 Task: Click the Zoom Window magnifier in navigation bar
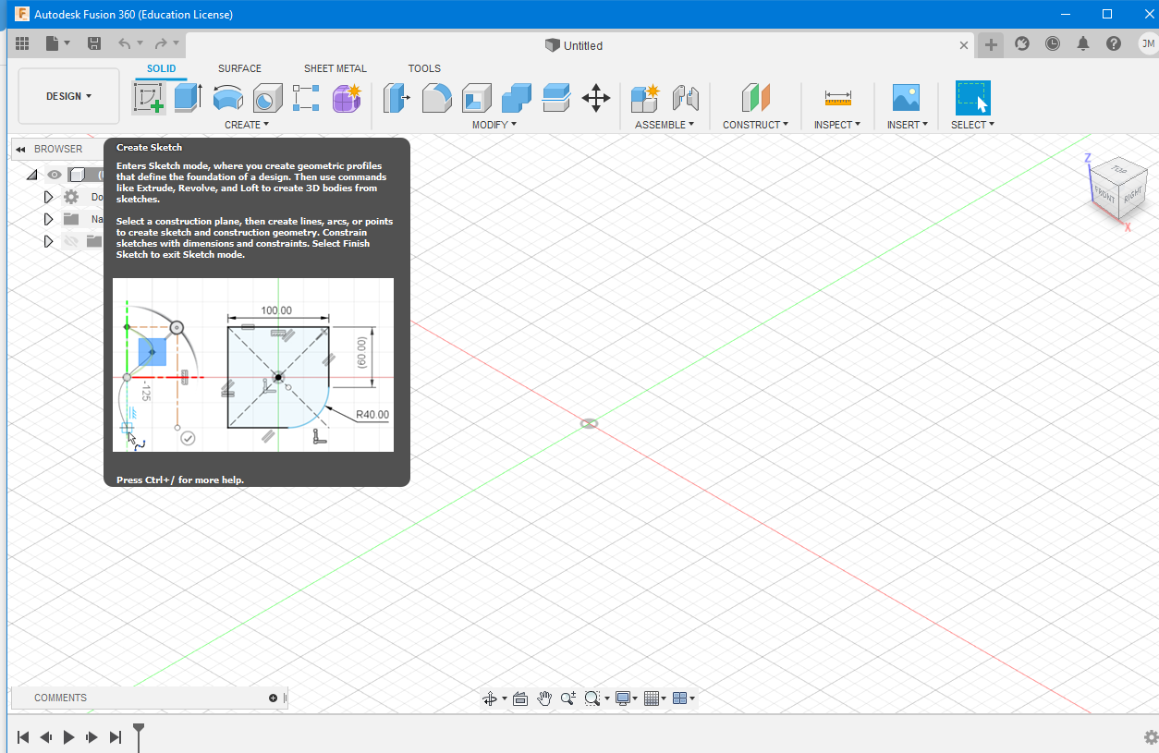pos(592,698)
